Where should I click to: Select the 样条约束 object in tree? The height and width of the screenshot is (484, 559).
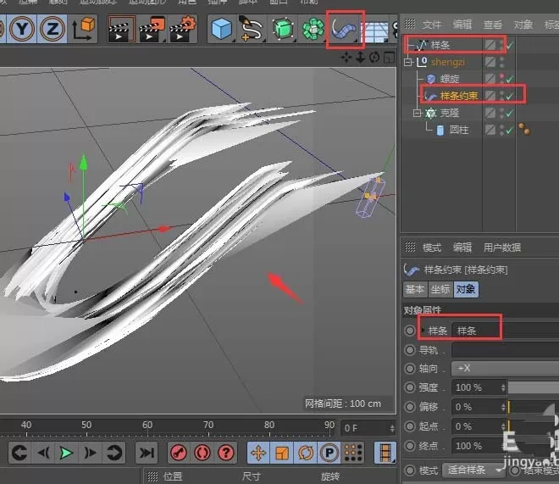tap(459, 96)
